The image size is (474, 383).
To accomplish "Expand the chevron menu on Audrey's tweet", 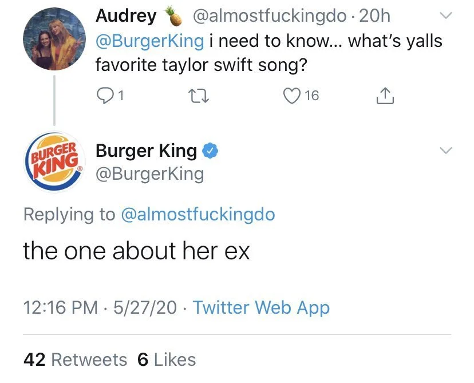I will [446, 15].
